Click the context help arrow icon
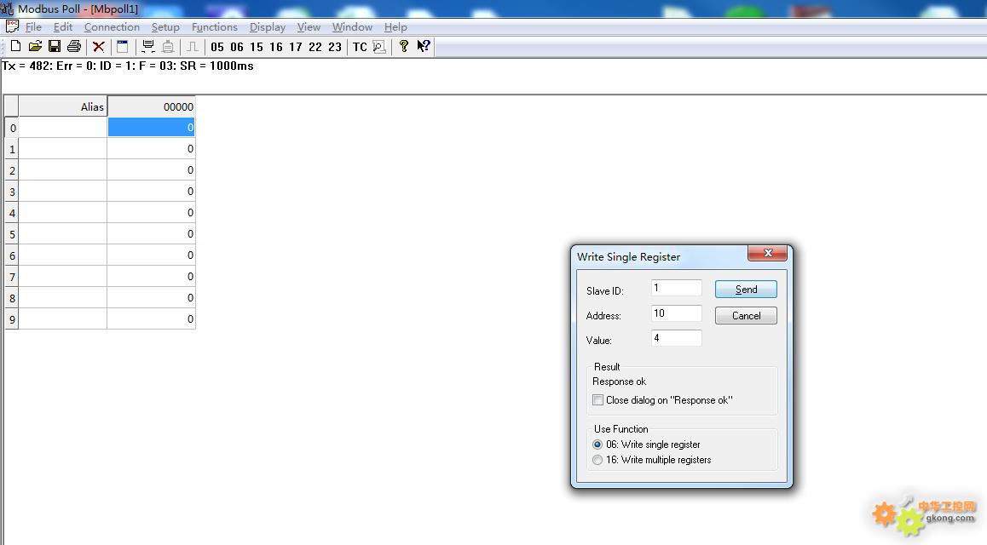 424,47
